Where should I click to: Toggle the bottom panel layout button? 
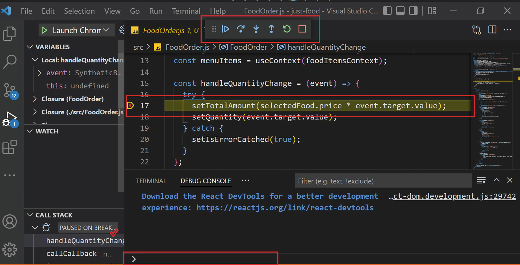[x=400, y=11]
